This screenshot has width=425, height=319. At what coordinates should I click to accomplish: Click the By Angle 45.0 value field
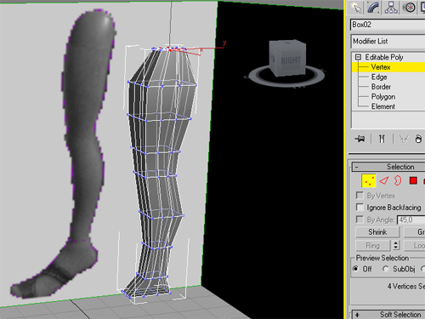(411, 219)
